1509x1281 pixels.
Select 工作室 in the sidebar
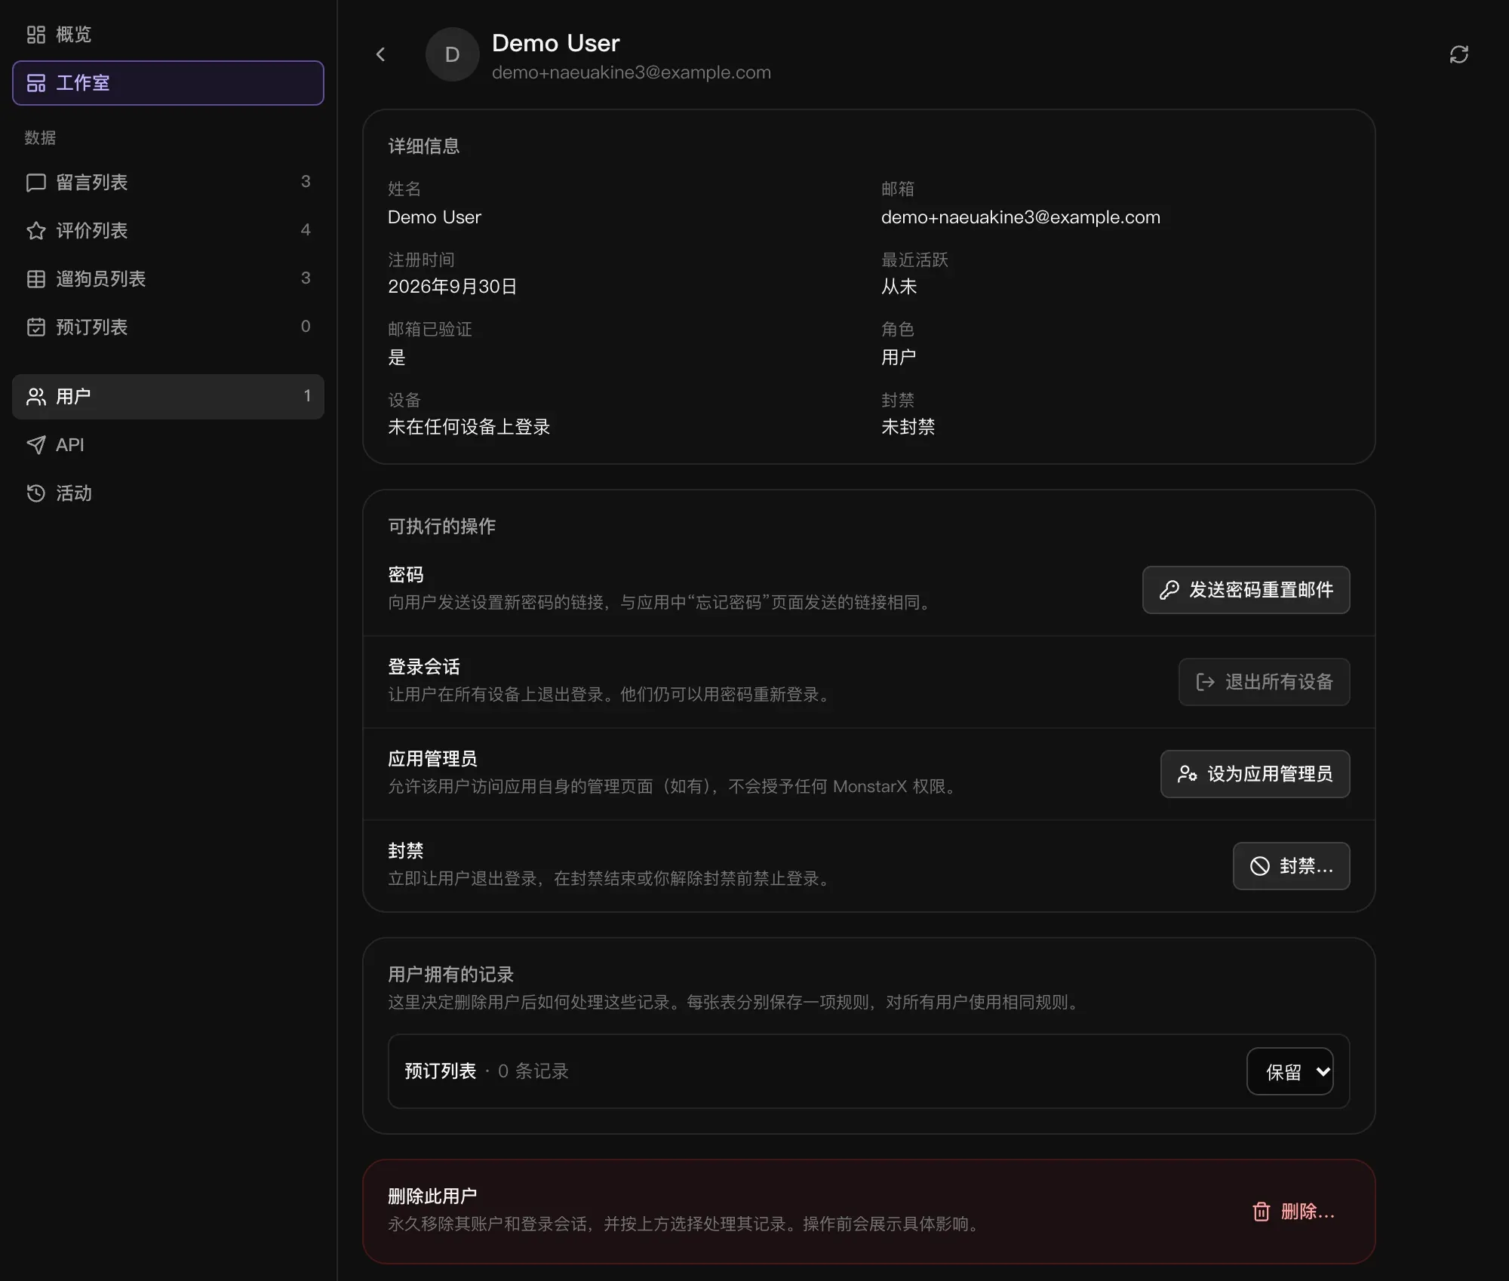pyautogui.click(x=168, y=83)
